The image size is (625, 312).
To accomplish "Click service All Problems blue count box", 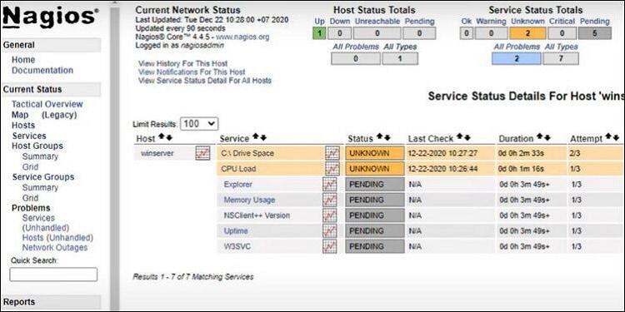I will pos(516,58).
